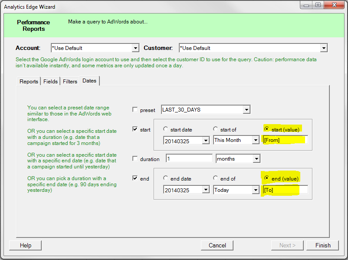This screenshot has width=348, height=260.
Task: Go to the Filters tab
Action: coord(70,82)
